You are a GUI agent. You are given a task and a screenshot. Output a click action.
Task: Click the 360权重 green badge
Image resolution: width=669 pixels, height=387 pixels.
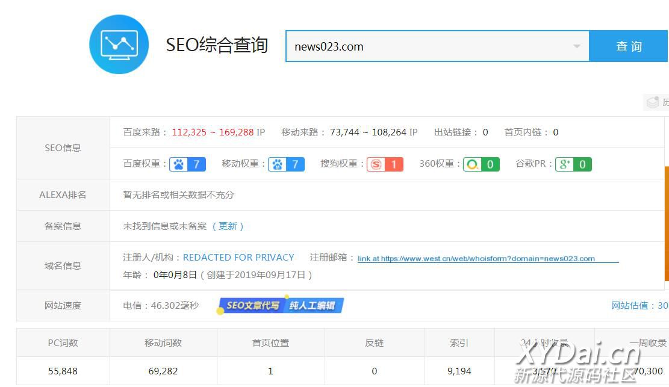tap(481, 164)
